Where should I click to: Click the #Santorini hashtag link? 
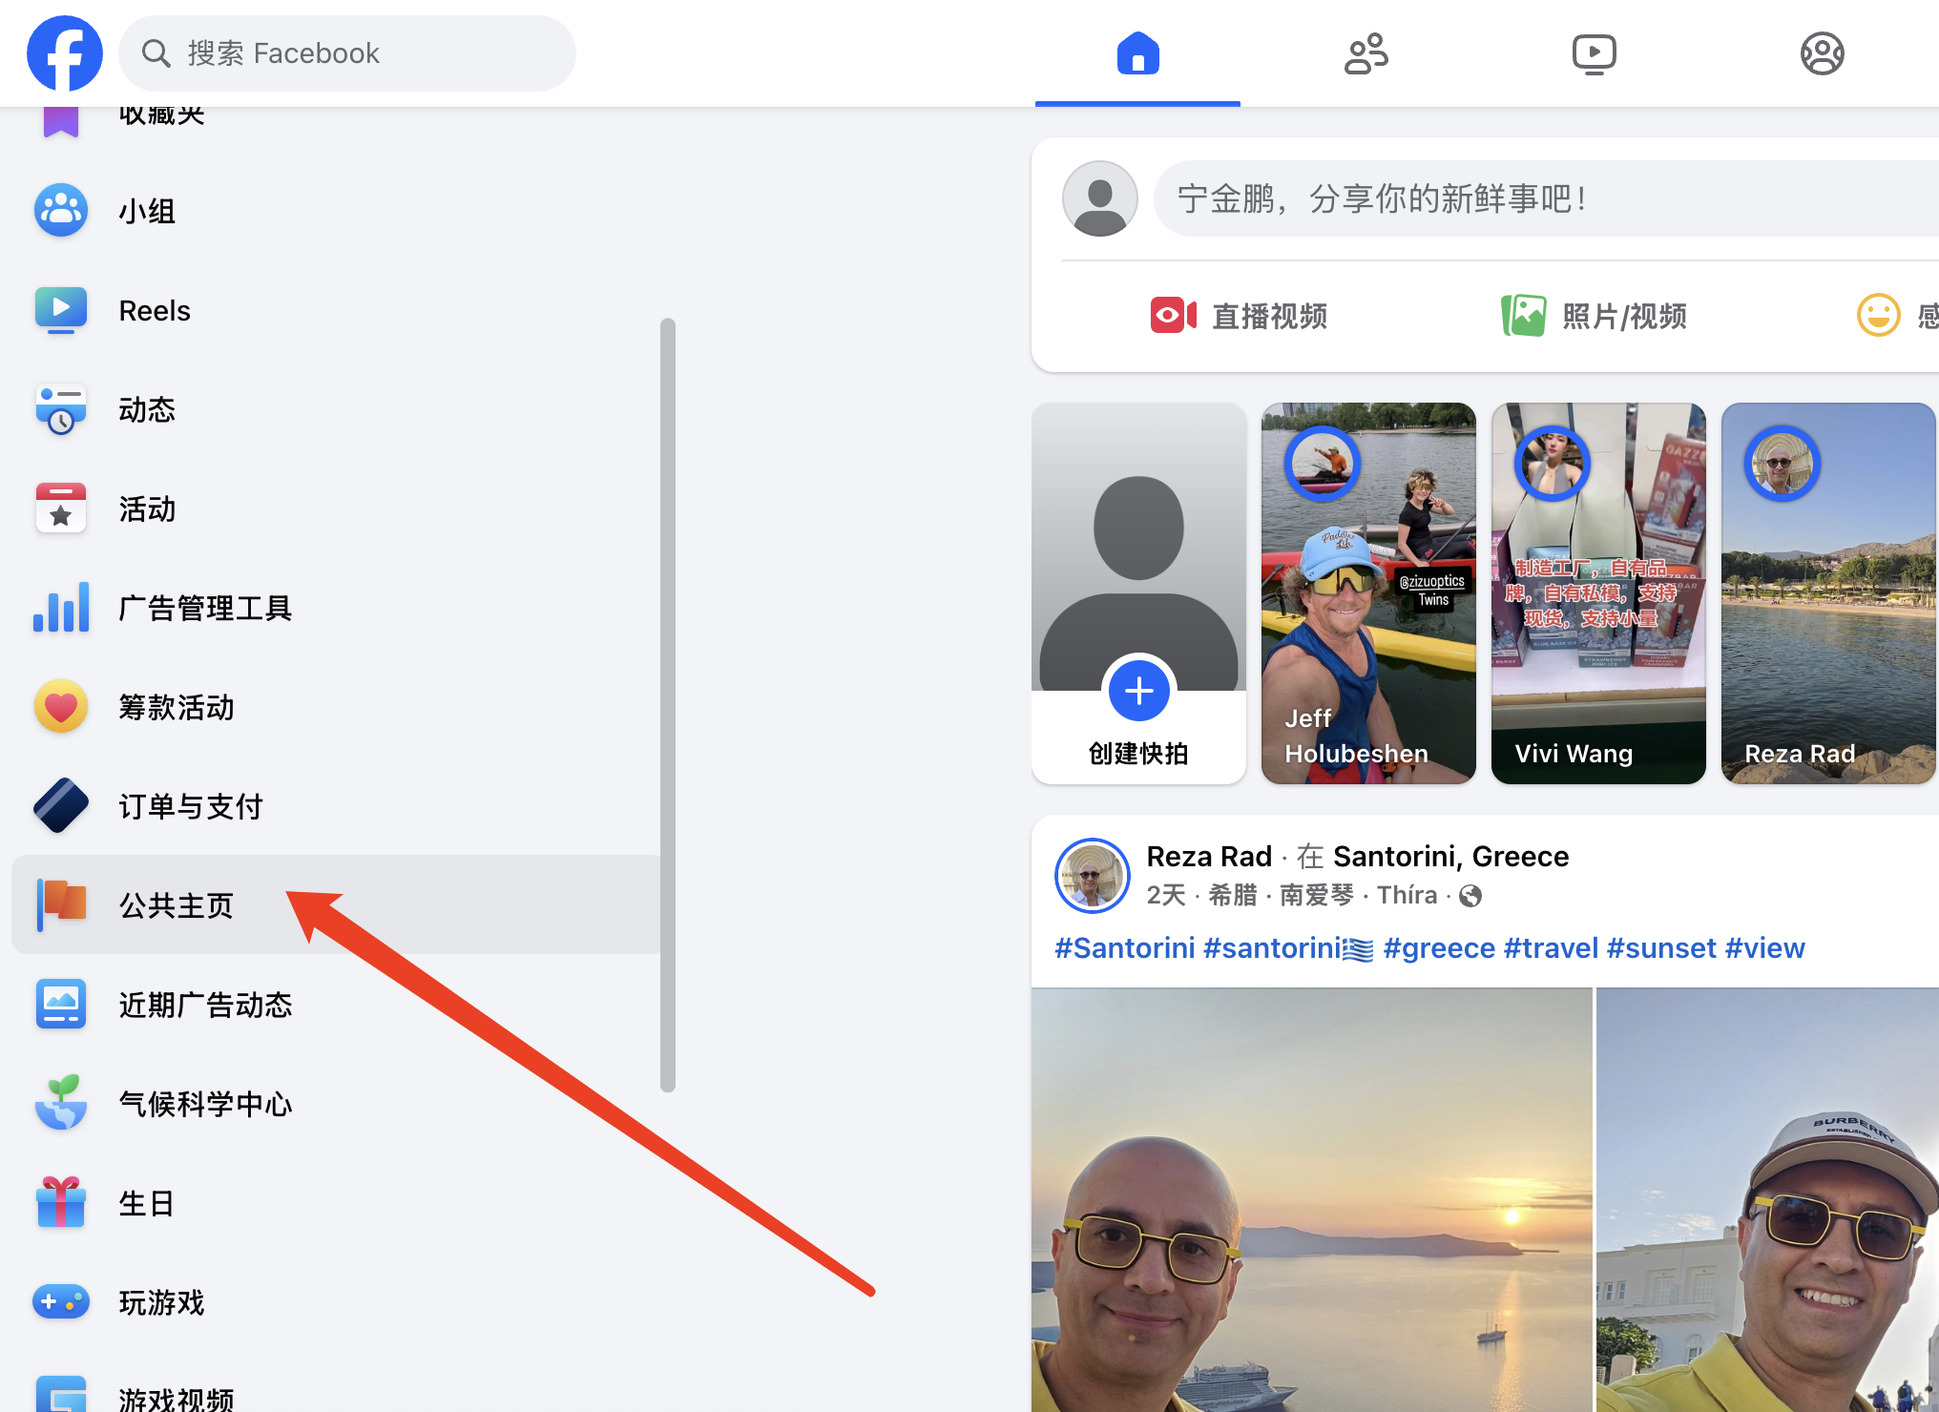click(x=1124, y=947)
